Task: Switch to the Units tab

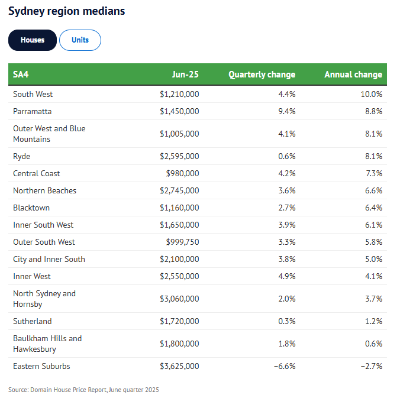Action: [80, 40]
